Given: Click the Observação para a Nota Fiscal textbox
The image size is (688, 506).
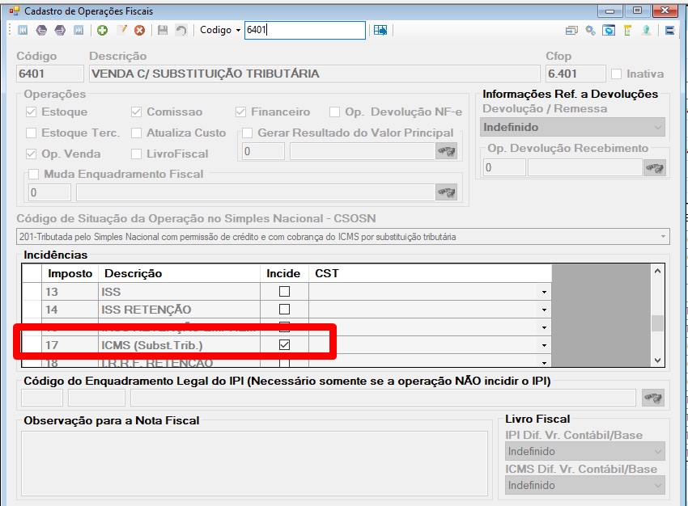Looking at the screenshot, I should click(254, 463).
